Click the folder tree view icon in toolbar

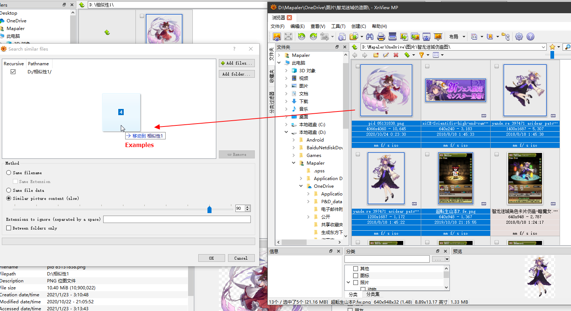point(506,37)
